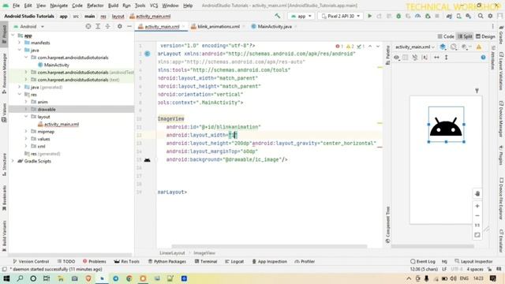Toggle autoconnect magnet icon in design toolbar

coord(415,58)
